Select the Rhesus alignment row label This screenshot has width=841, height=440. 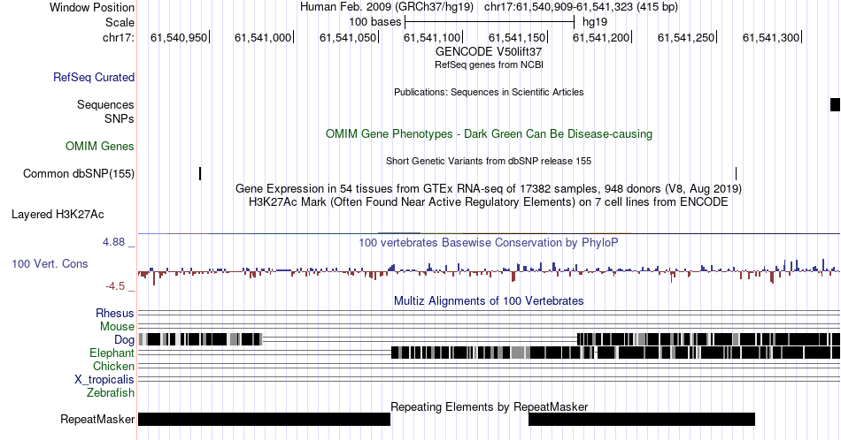(115, 313)
